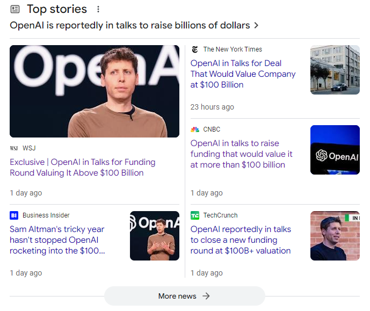The height and width of the screenshot is (311, 370).
Task: Click the New York Times building thumbnail
Action: 335,70
